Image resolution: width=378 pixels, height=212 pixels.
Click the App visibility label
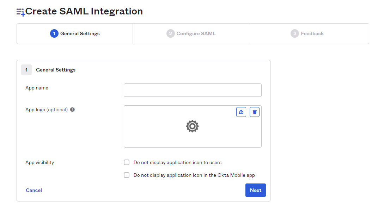click(40, 162)
